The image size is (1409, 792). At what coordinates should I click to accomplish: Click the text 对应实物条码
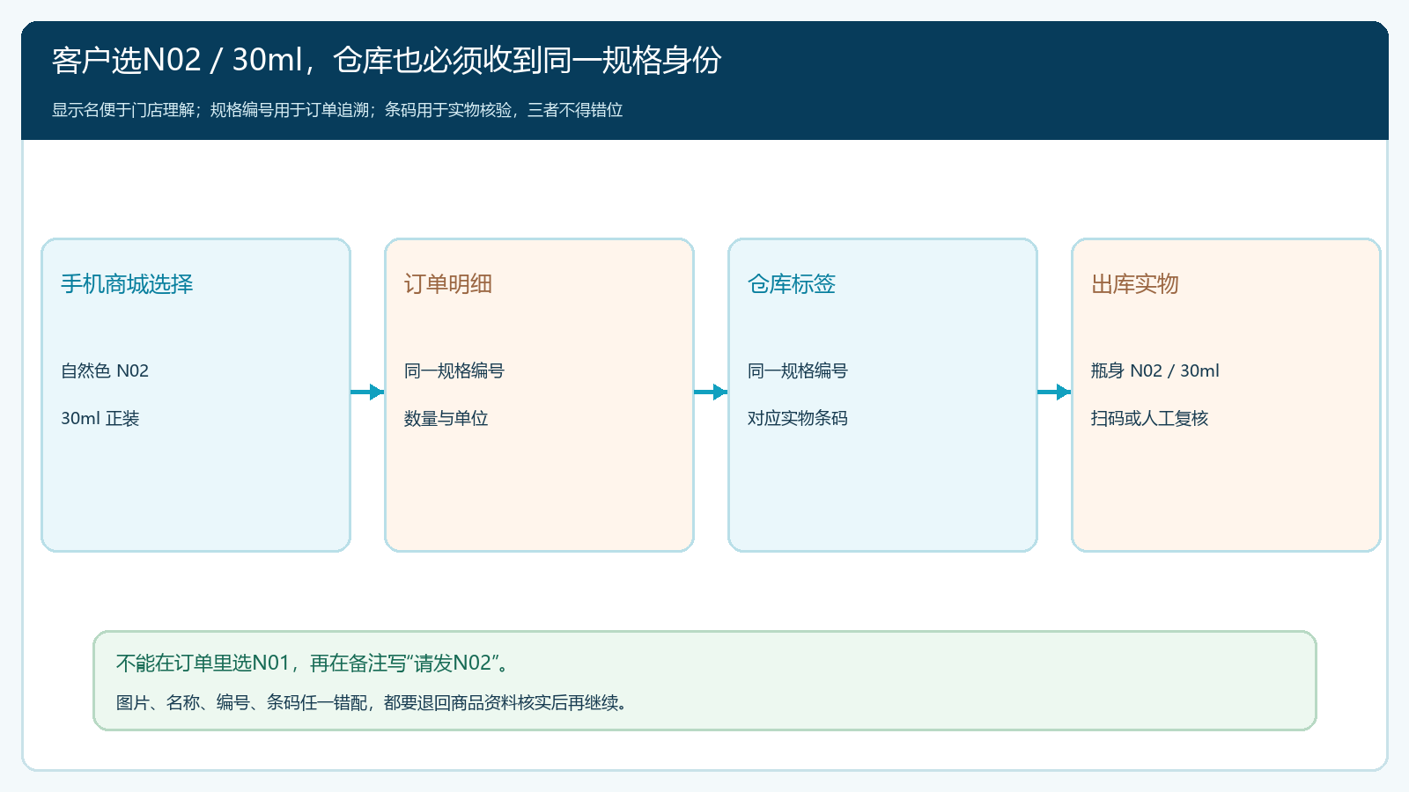pos(798,418)
